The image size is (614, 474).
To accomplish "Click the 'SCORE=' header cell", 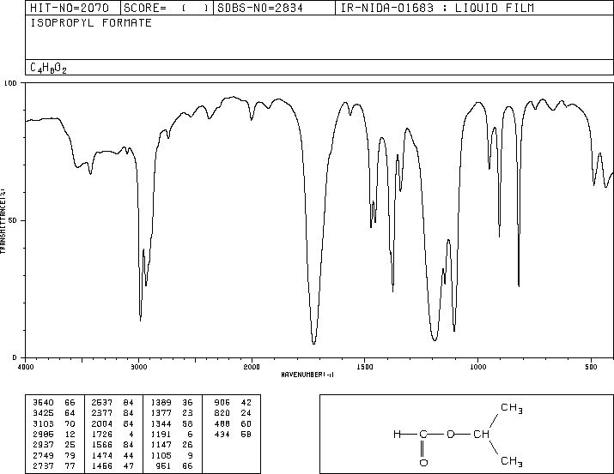I will click(x=167, y=8).
